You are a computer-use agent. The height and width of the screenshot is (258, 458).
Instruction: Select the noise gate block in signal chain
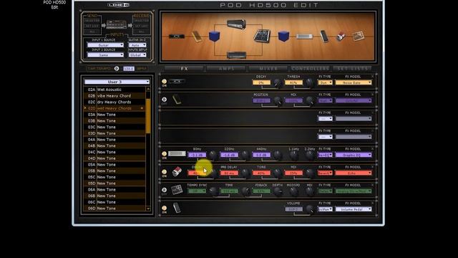(177, 37)
